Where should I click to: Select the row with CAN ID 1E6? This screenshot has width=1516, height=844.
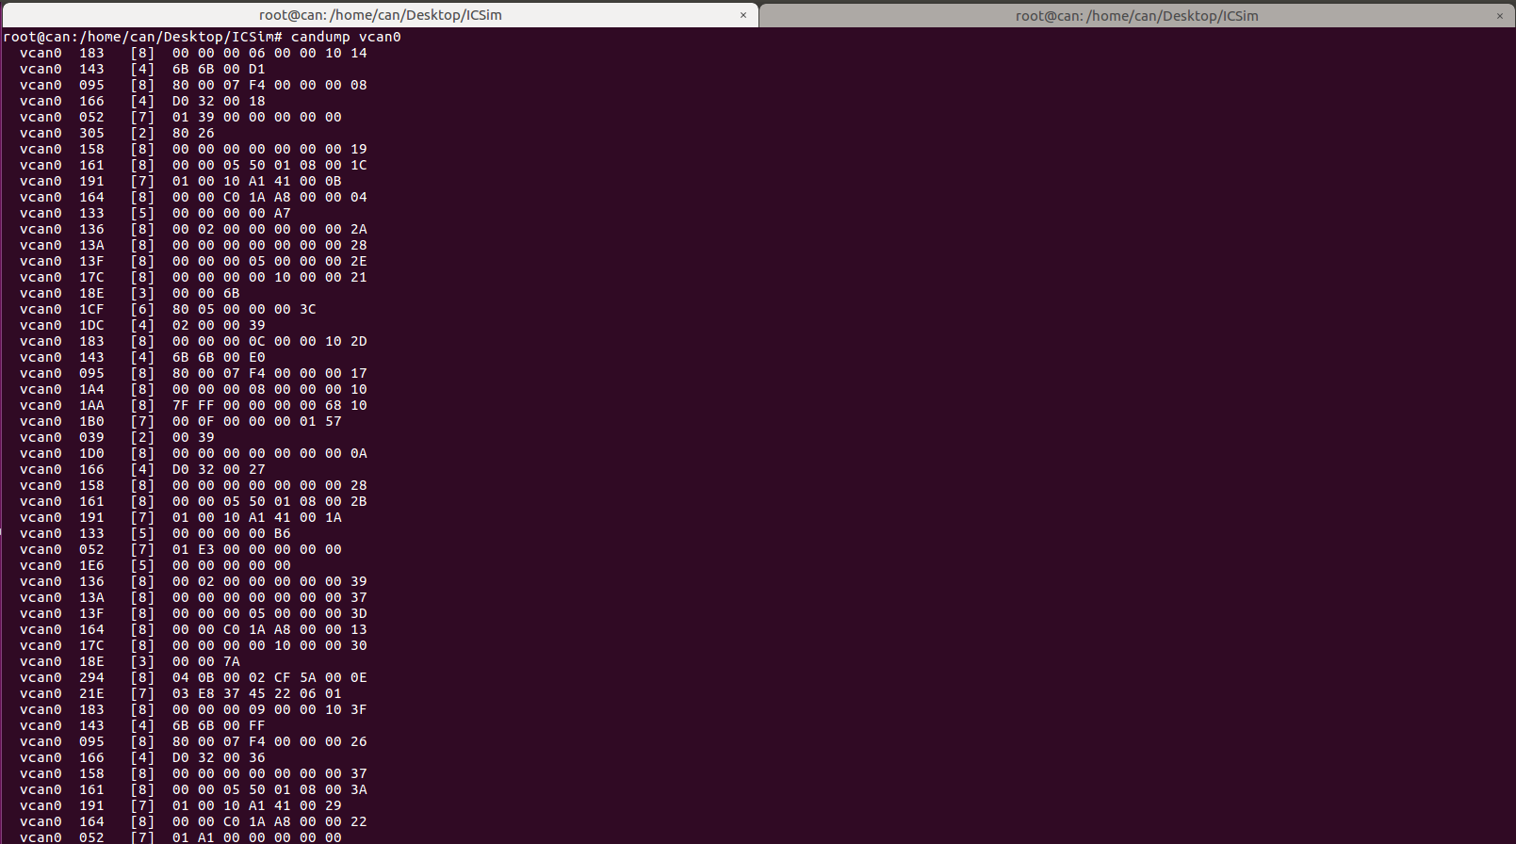155,565
